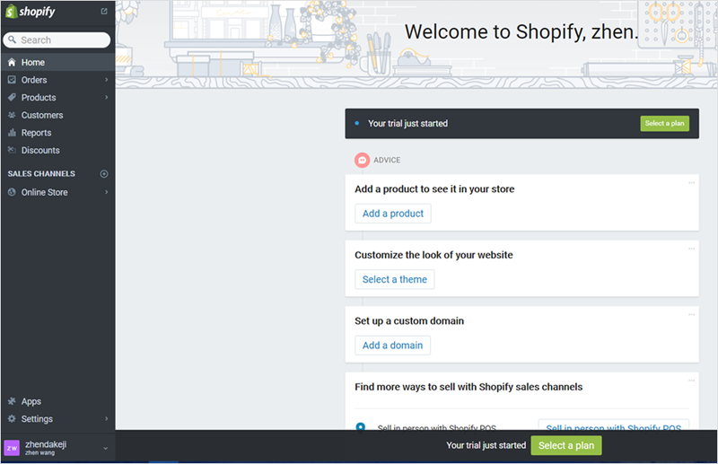Click 'Customize the look of your website' heading
Viewport: 718px width, 464px height.
[433, 255]
